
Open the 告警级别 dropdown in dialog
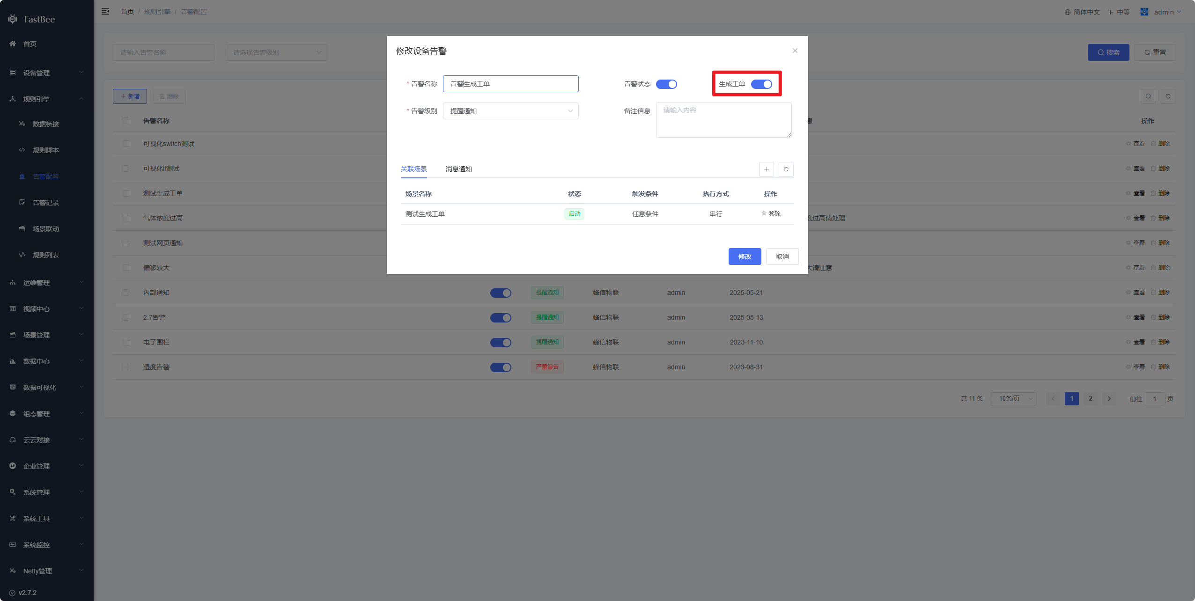(510, 111)
